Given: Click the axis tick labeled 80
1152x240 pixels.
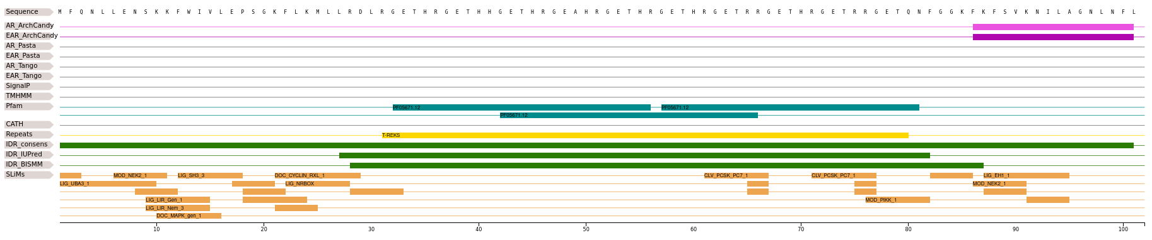Looking at the screenshot, I should [x=909, y=229].
